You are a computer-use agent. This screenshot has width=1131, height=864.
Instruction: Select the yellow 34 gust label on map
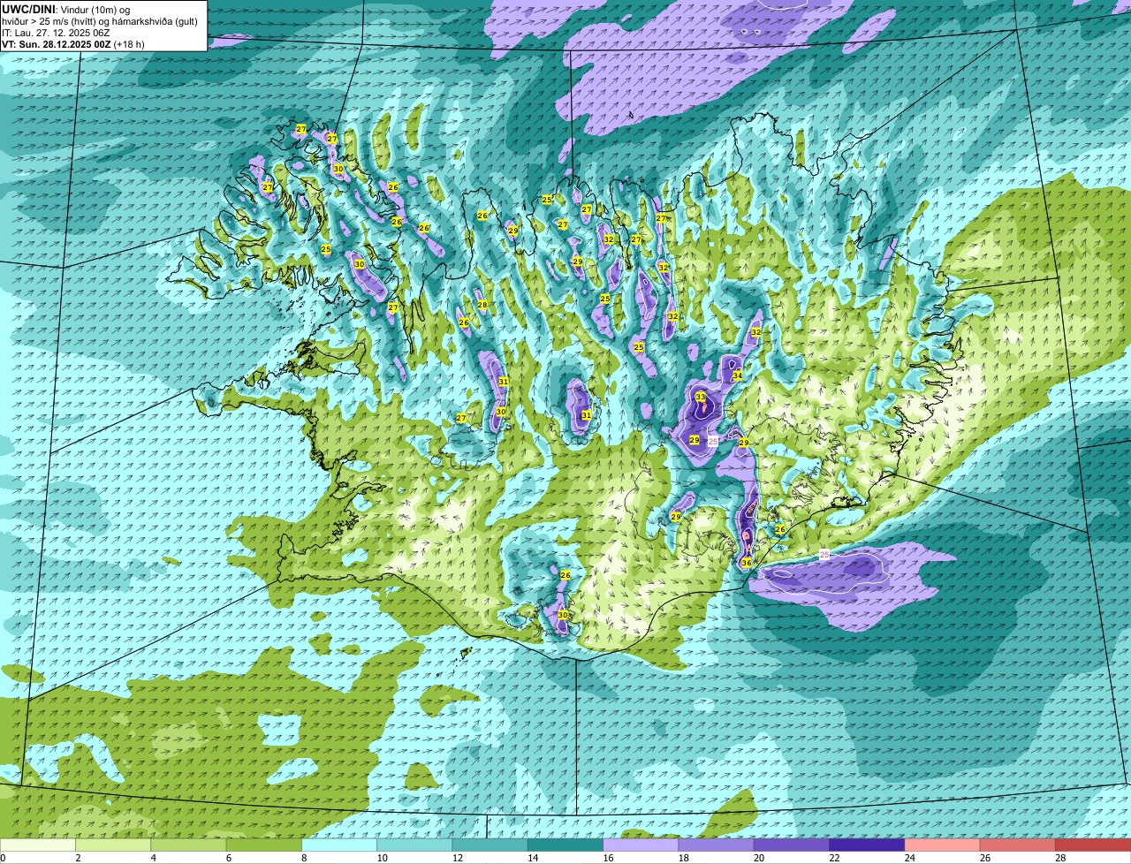(737, 375)
